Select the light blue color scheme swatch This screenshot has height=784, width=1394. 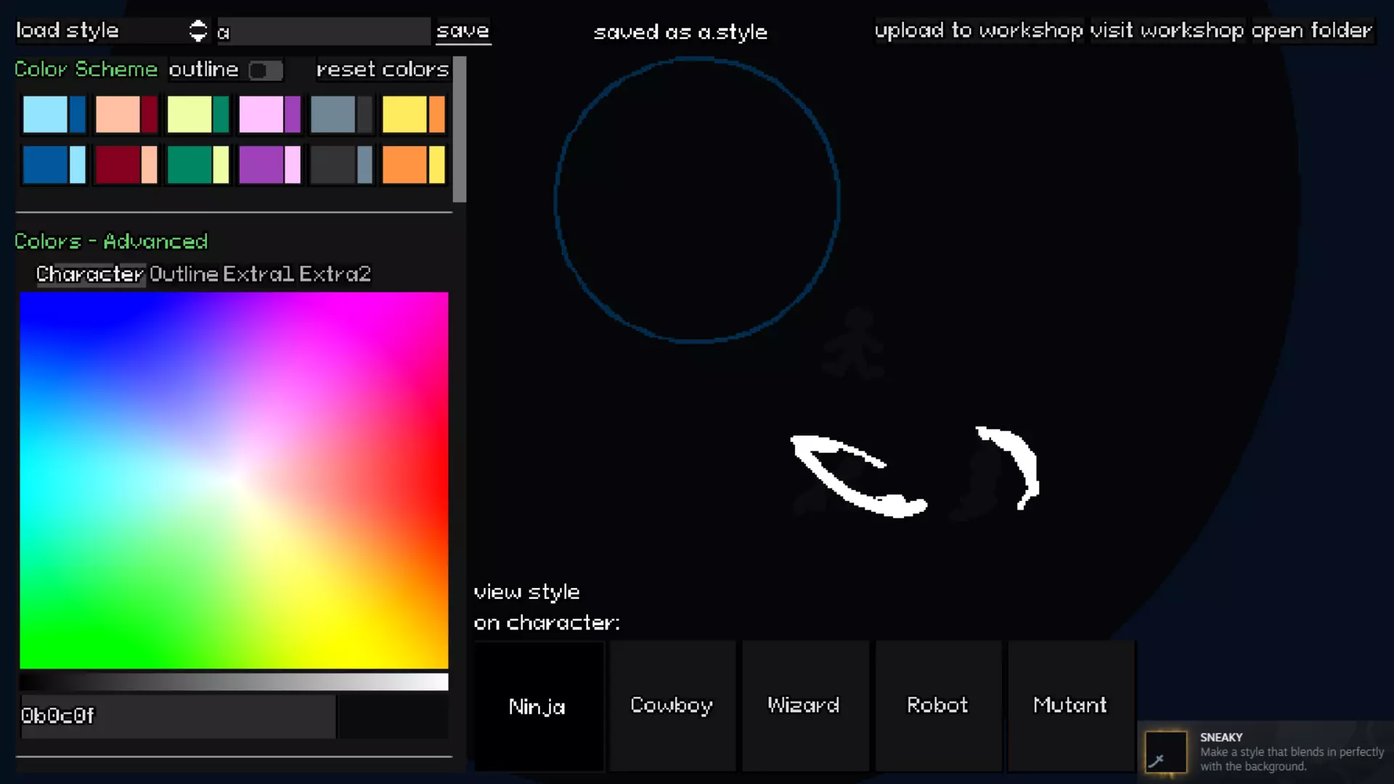(x=54, y=115)
